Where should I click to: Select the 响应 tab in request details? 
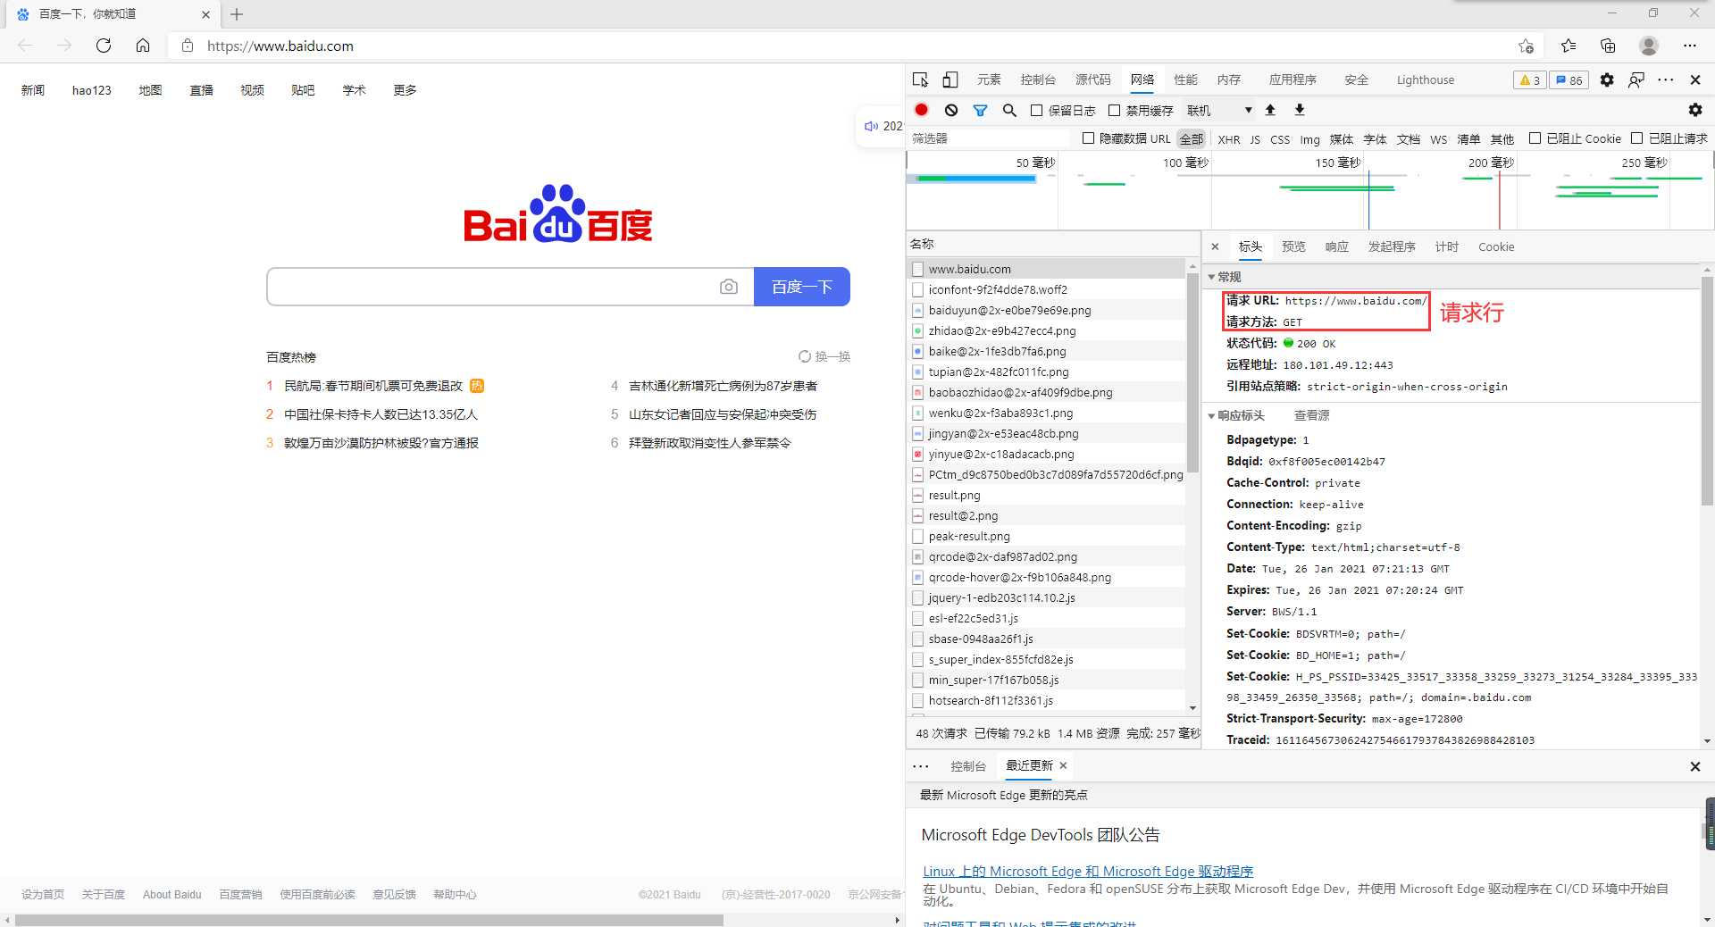tap(1337, 246)
